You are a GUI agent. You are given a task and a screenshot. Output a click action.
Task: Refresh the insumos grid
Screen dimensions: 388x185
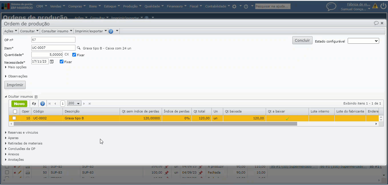click(34, 104)
